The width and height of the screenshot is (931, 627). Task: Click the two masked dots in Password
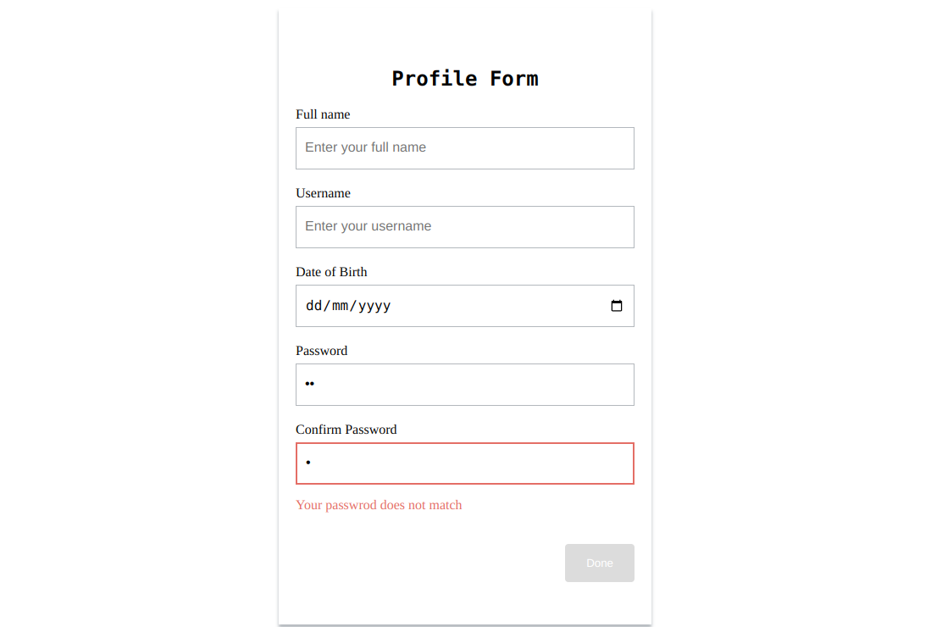pyautogui.click(x=309, y=384)
